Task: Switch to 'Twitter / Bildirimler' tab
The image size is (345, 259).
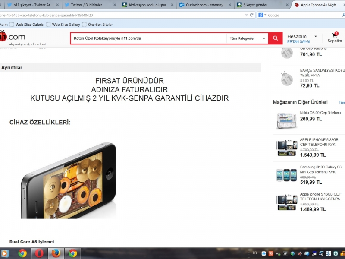Action: [x=91, y=5]
